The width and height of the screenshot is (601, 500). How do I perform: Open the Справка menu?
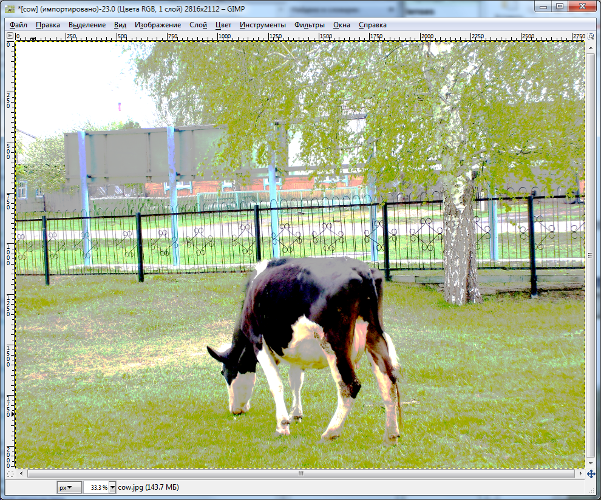point(373,25)
